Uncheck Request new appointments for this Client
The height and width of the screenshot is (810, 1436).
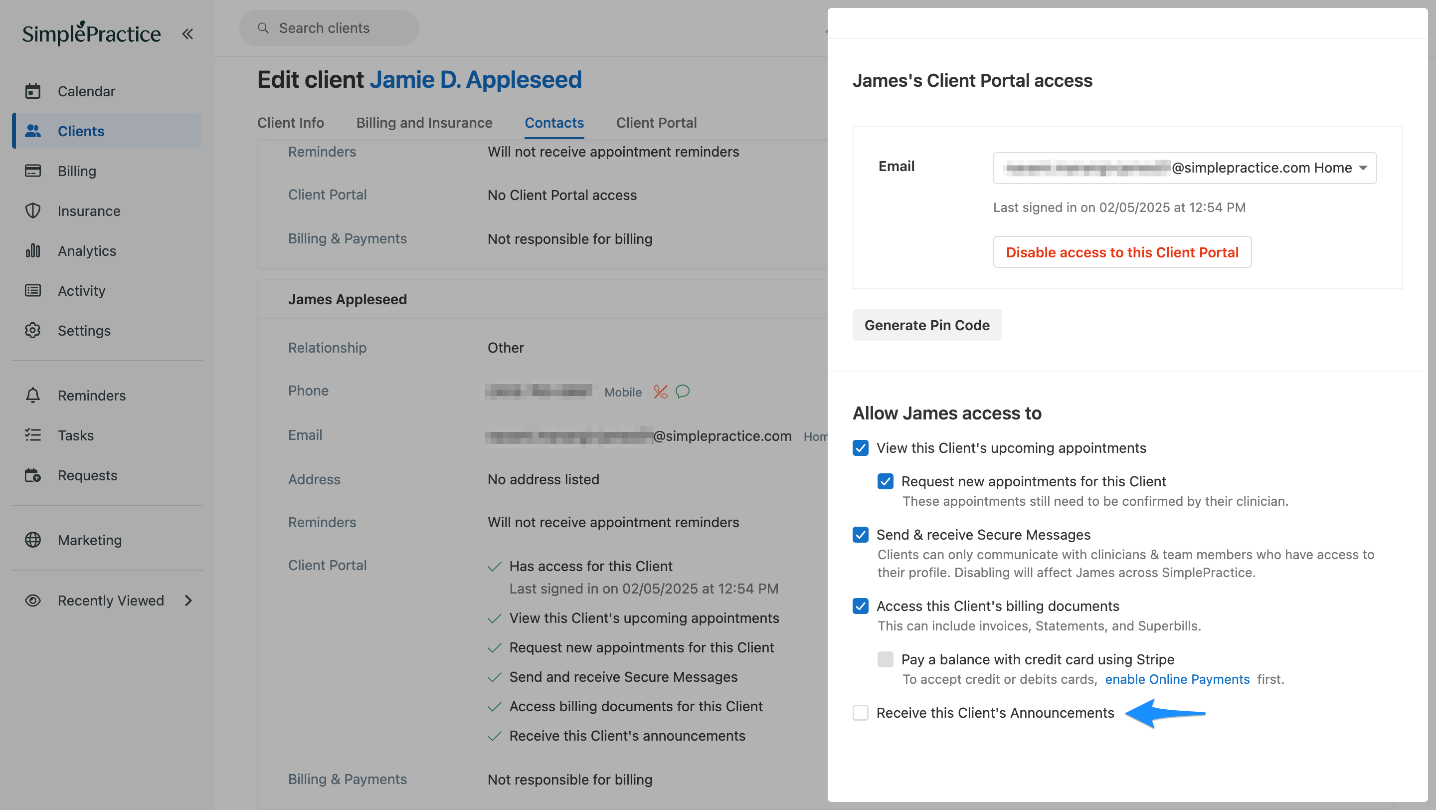tap(885, 481)
